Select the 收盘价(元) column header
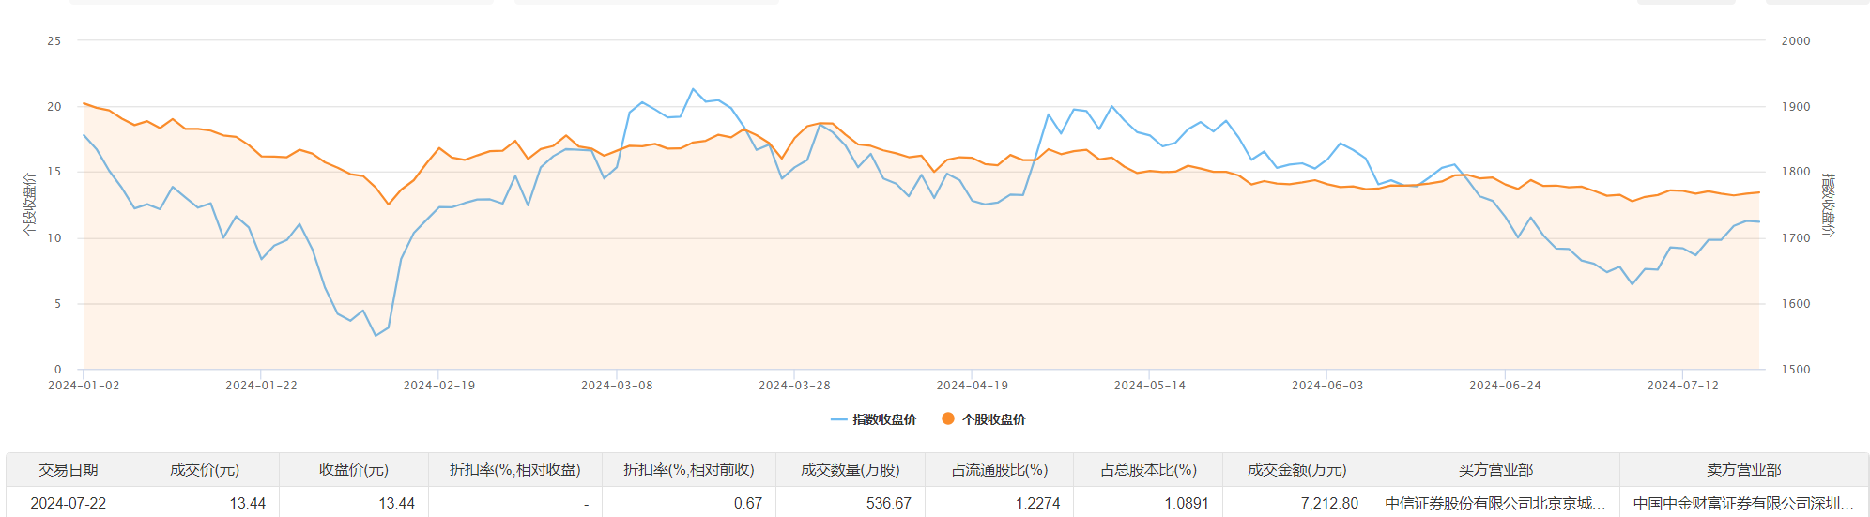The image size is (1870, 517). (354, 470)
